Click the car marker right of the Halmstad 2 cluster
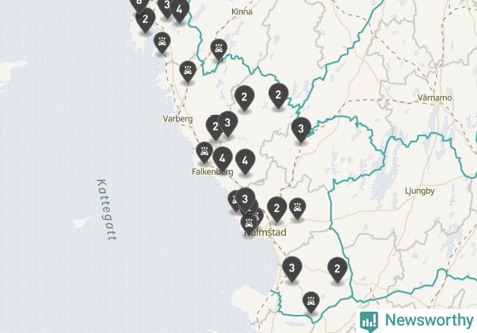This screenshot has height=333, width=477. point(297,208)
